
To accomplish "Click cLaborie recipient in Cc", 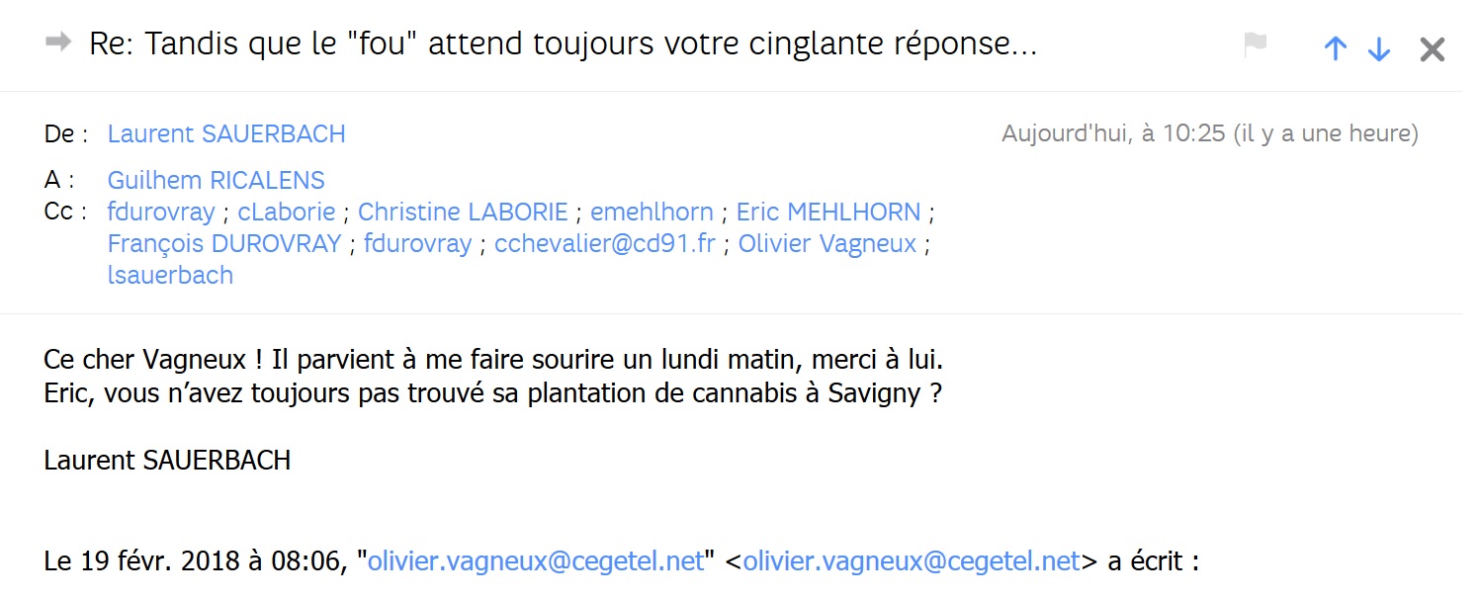I will tap(287, 213).
